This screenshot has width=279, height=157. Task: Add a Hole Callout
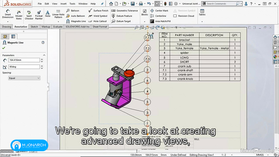tap(98, 21)
